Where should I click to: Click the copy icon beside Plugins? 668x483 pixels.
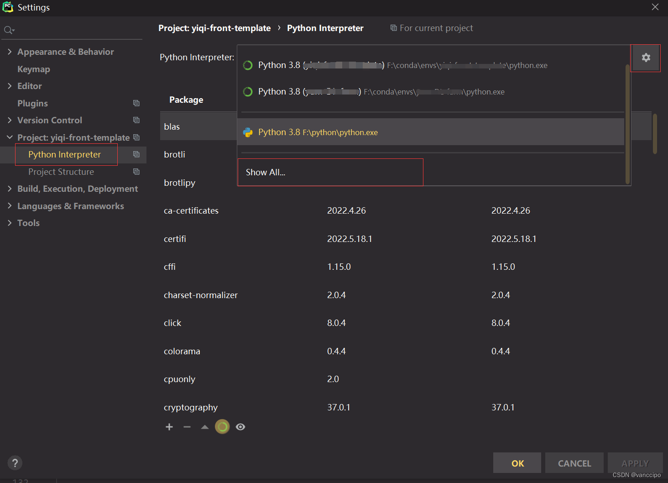point(136,103)
